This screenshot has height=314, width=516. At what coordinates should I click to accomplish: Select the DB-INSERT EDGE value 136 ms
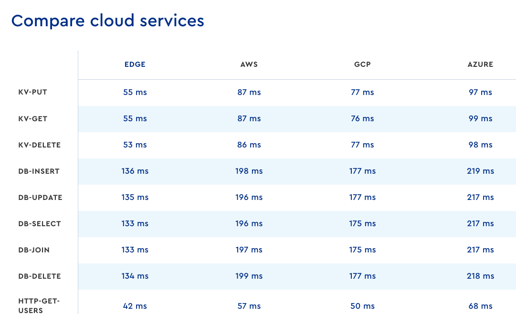coord(135,171)
